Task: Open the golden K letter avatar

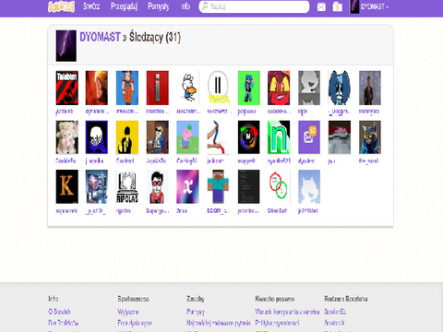Action: 67,186
